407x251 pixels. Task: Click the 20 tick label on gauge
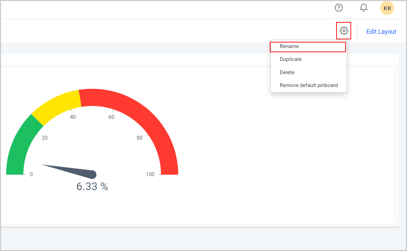tap(45, 138)
